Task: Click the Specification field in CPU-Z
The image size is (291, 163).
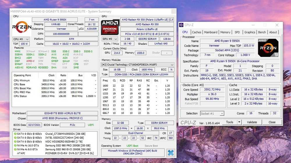Action: coord(239,61)
